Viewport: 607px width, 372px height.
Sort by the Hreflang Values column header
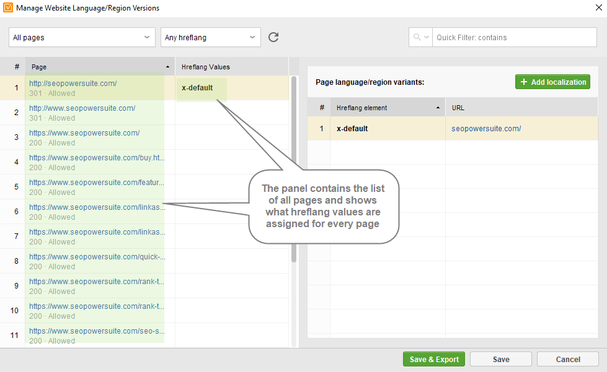232,67
